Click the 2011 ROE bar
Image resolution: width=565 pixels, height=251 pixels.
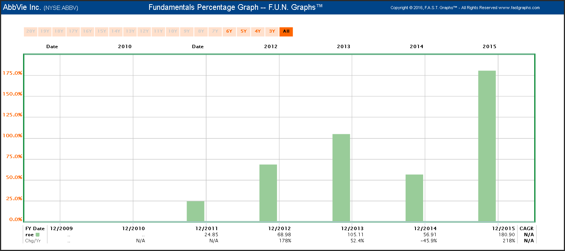[195, 211]
